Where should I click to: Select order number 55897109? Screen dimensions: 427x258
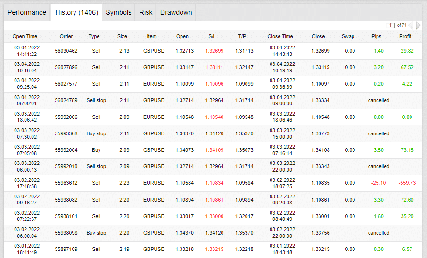coord(66,250)
